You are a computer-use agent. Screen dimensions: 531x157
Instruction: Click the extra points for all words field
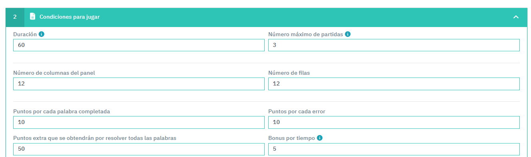pos(139,149)
